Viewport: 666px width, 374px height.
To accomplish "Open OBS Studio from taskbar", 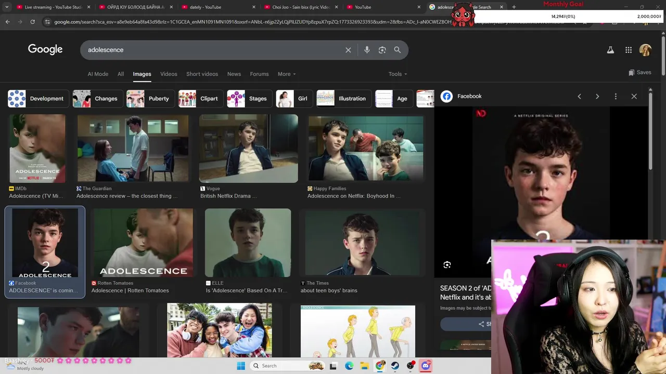I will [x=411, y=366].
